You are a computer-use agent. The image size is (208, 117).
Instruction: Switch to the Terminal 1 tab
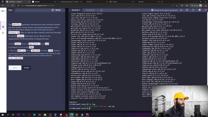[x=76, y=10]
